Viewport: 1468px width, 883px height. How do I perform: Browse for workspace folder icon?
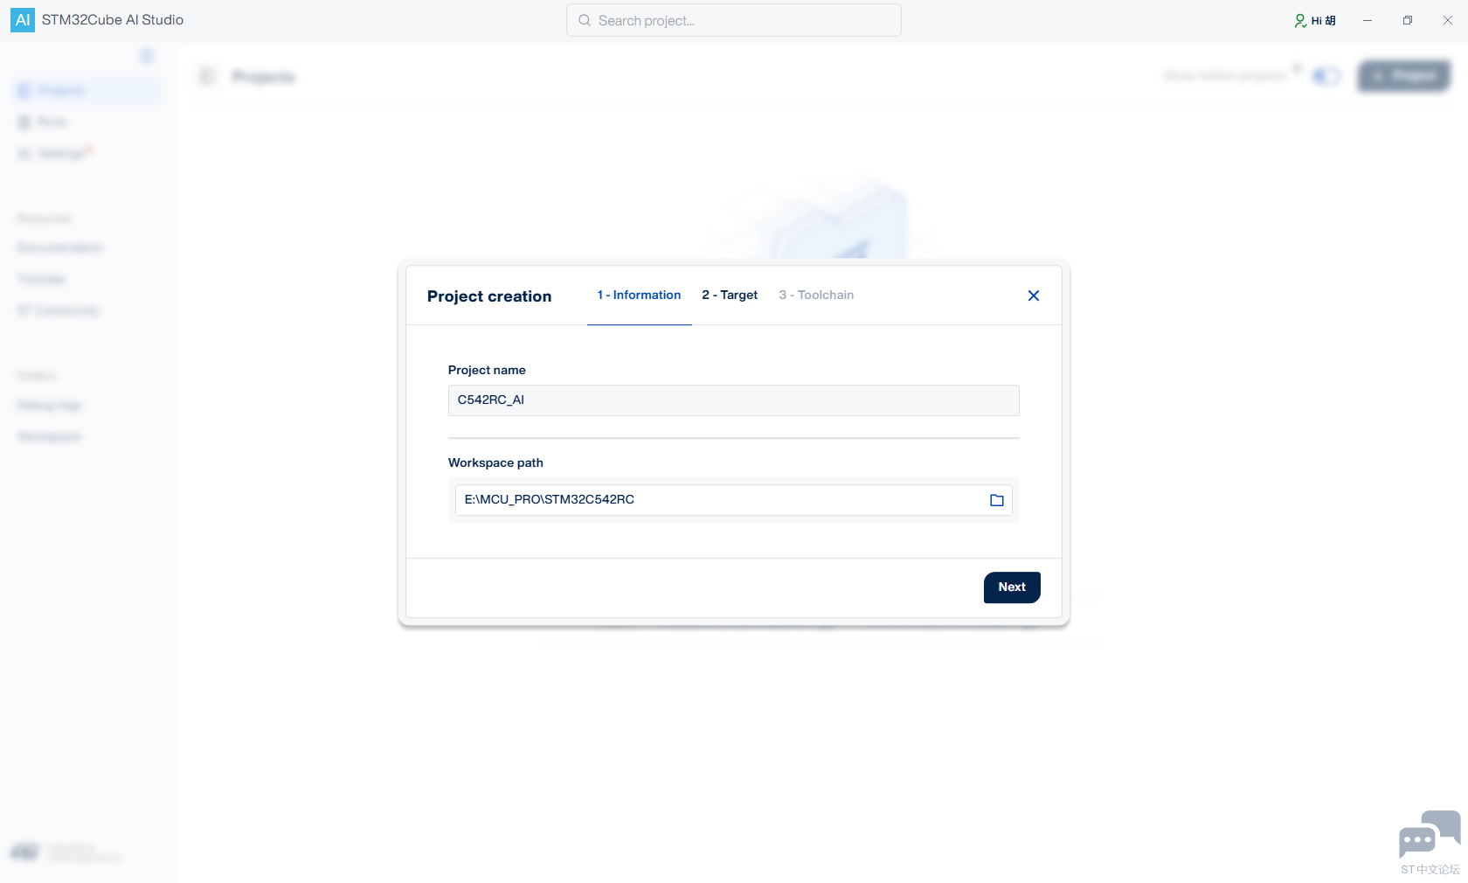click(x=997, y=500)
